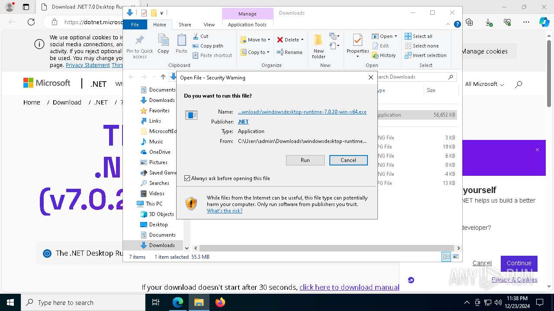The image size is (554, 311).
Task: Click the horizontal scrollbar in file list
Action: pyautogui.click(x=327, y=248)
